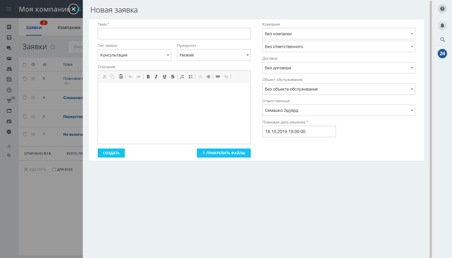Tick the checkbox for request ID 5
This screenshot has width=452, height=258.
coord(24,78)
